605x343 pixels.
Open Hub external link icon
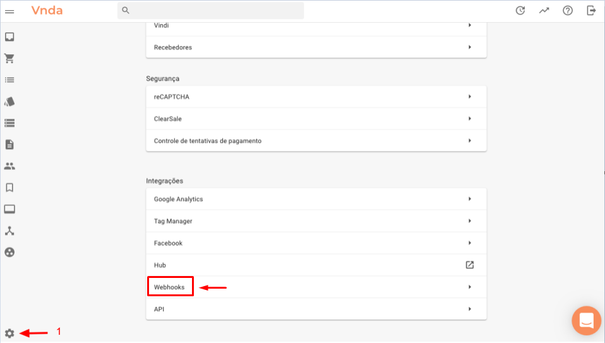(470, 265)
